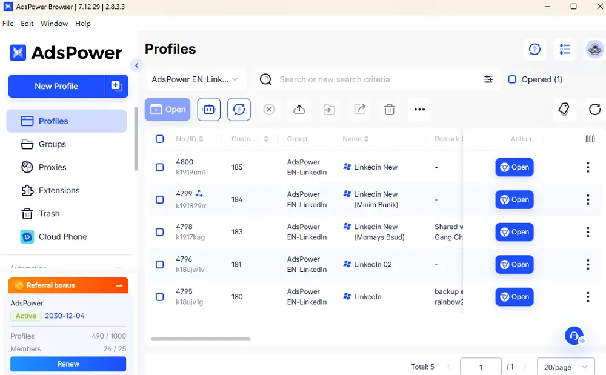Click the delete (trash) icon in the toolbar

tap(389, 109)
